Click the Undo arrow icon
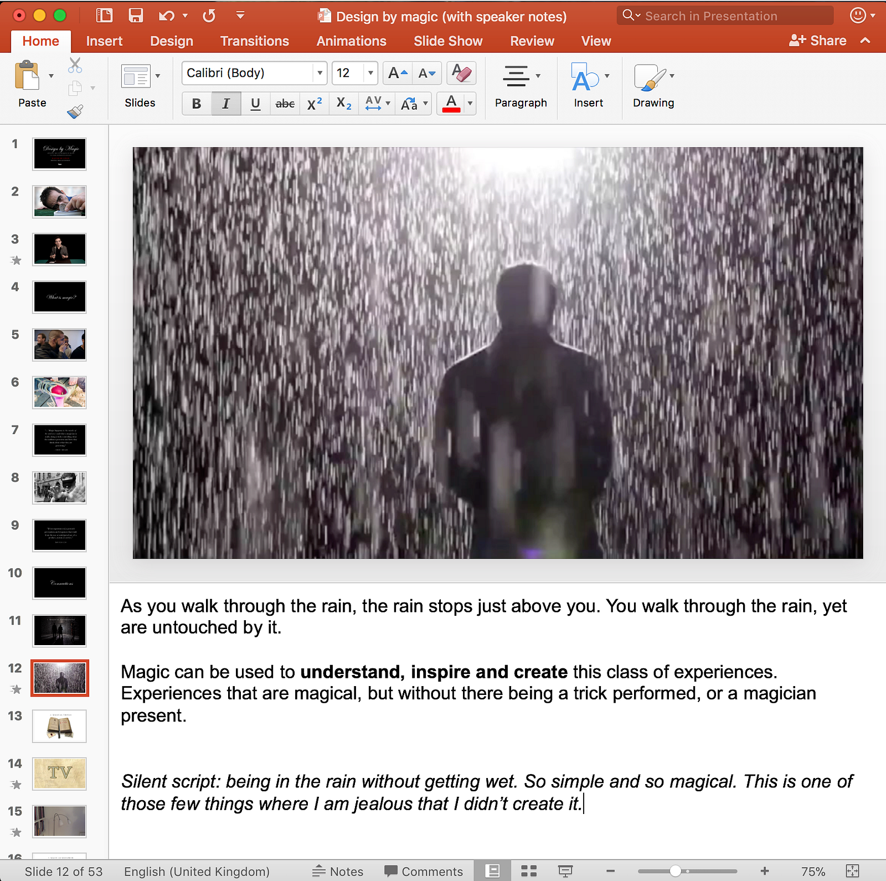886x881 pixels. point(166,16)
